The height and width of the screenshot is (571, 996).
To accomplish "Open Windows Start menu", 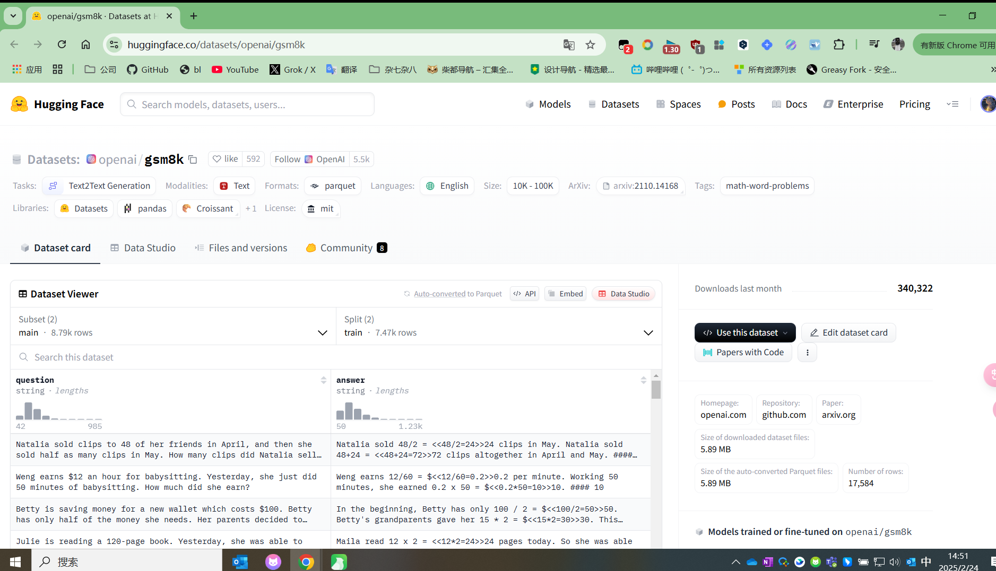I will point(15,561).
